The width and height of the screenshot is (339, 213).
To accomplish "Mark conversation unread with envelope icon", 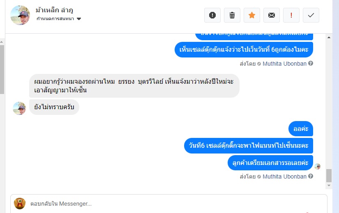I will 272,15.
